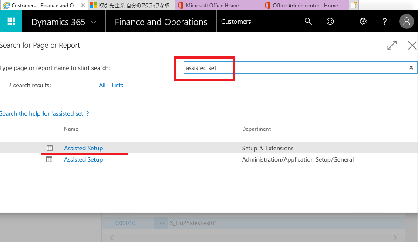This screenshot has height=242, width=418.
Task: Clear the search box with X
Action: tap(411, 67)
